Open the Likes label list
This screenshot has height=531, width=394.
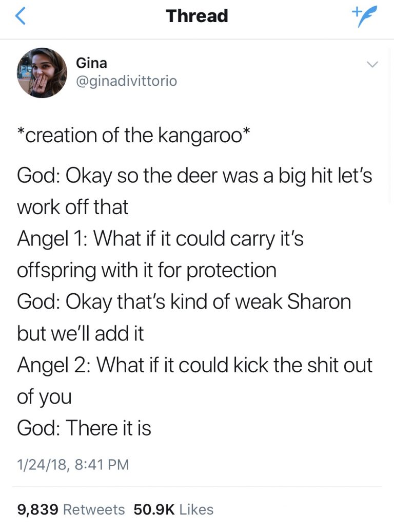pyautogui.click(x=196, y=509)
